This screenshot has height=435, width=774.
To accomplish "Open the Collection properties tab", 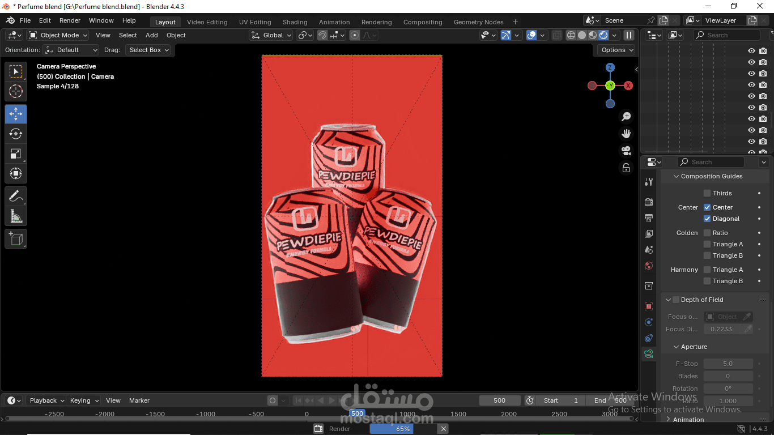I will tap(649, 286).
